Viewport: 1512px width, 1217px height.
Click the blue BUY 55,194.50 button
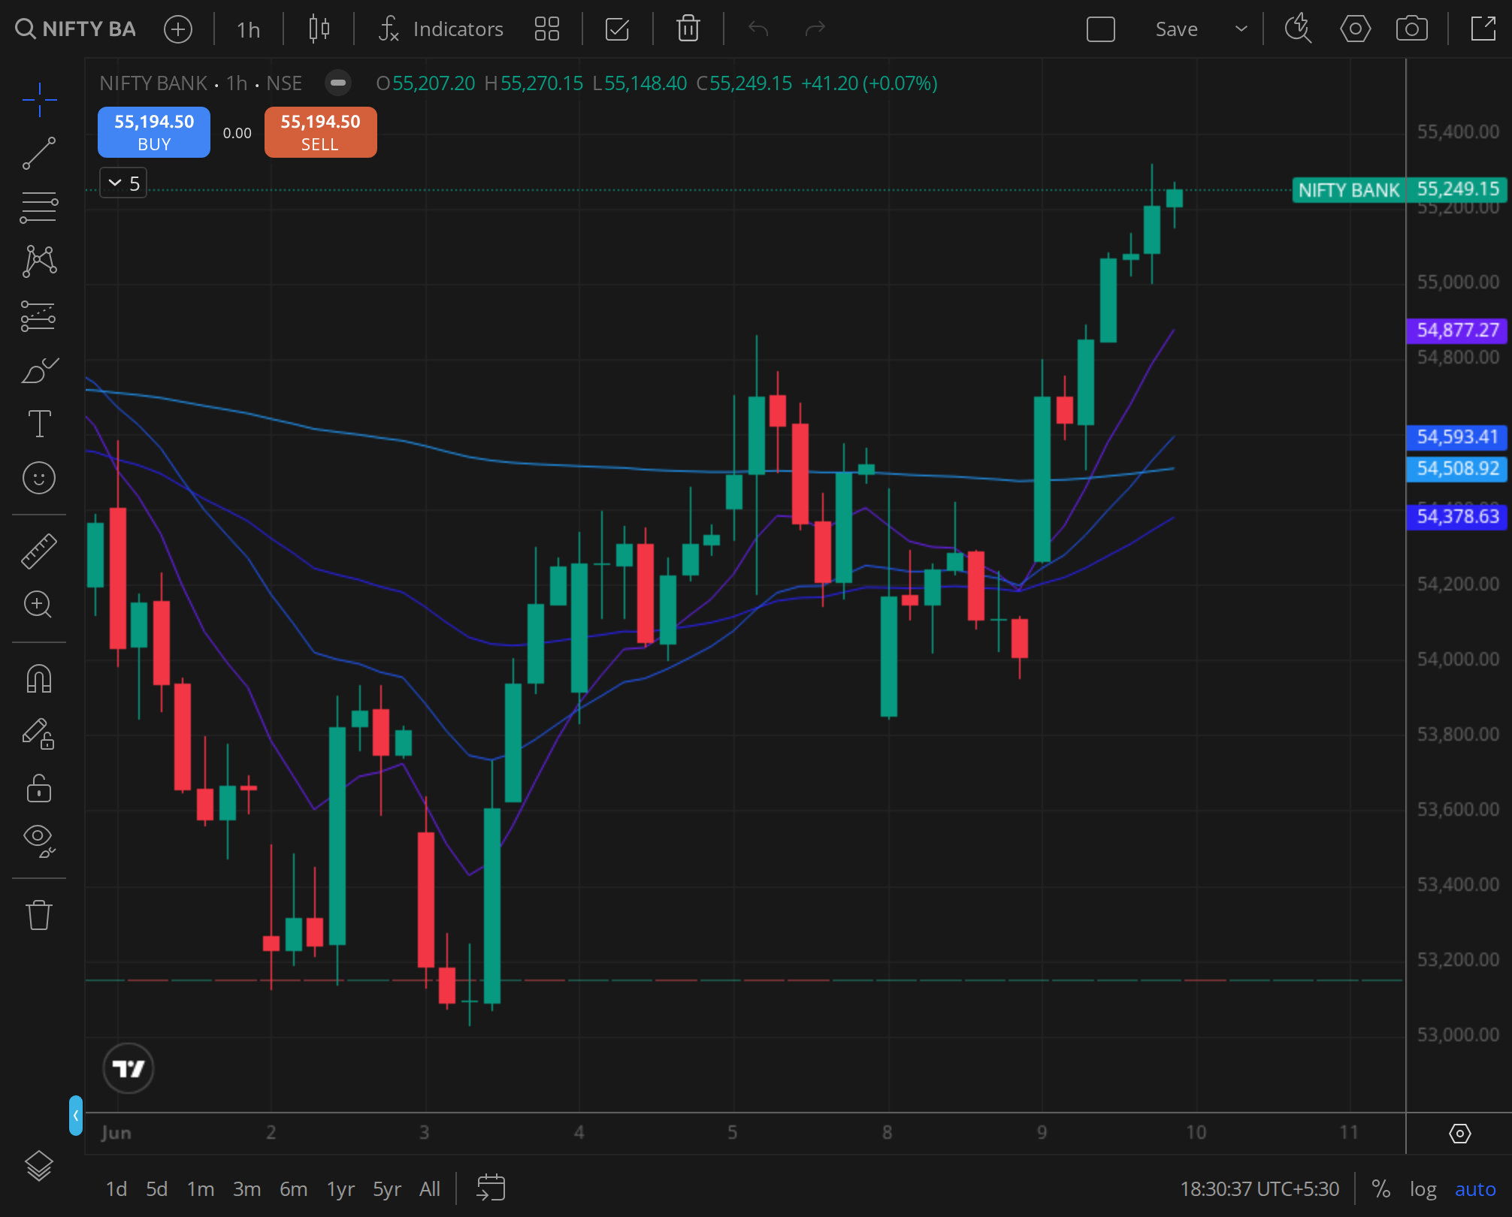[x=154, y=132]
